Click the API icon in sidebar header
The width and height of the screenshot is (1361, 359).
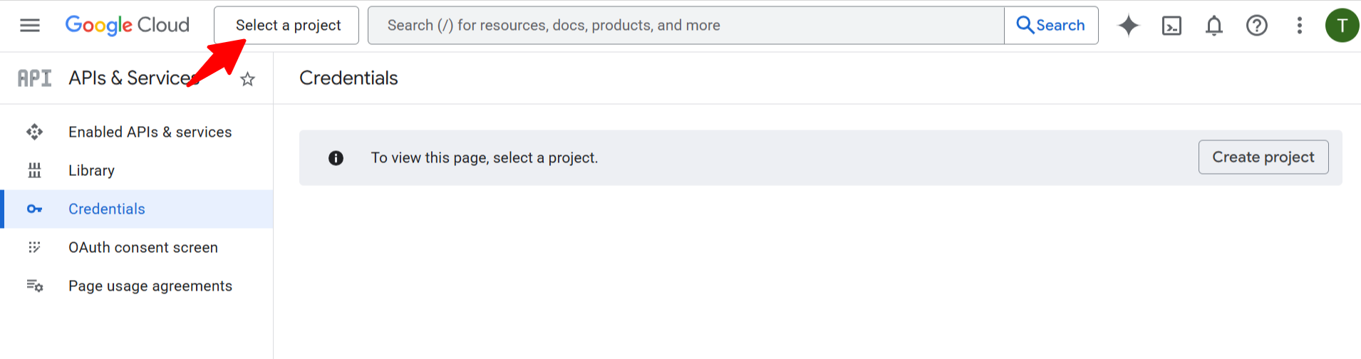34,78
